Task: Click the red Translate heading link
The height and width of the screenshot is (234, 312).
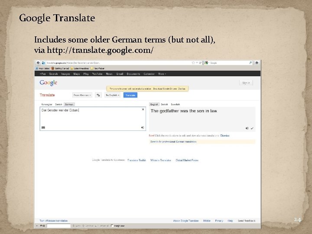Action: tap(47, 95)
